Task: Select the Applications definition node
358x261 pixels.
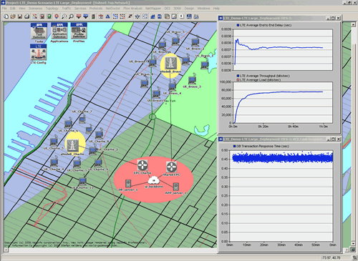Action: click(x=59, y=31)
